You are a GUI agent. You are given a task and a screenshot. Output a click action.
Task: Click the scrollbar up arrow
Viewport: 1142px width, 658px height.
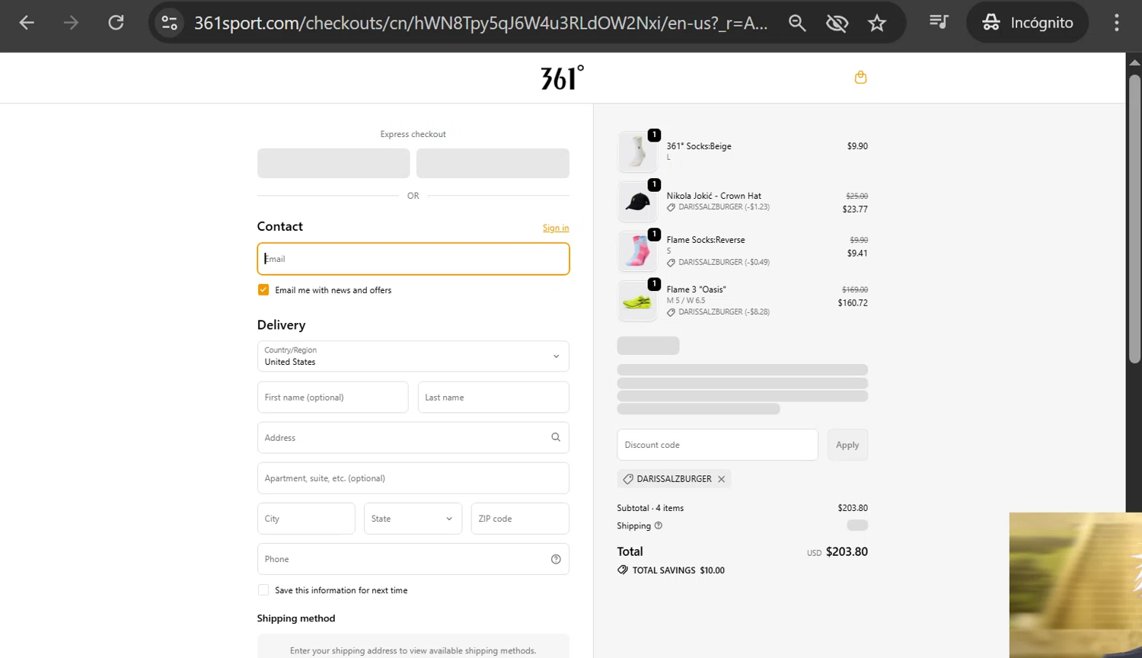(x=1134, y=62)
